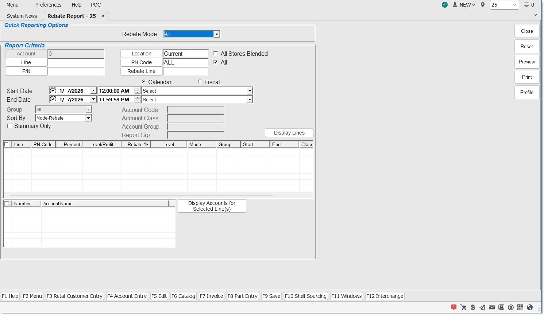Click the horizontal scrollbar under lines grid
This screenshot has height=315, width=544.
pos(141,195)
